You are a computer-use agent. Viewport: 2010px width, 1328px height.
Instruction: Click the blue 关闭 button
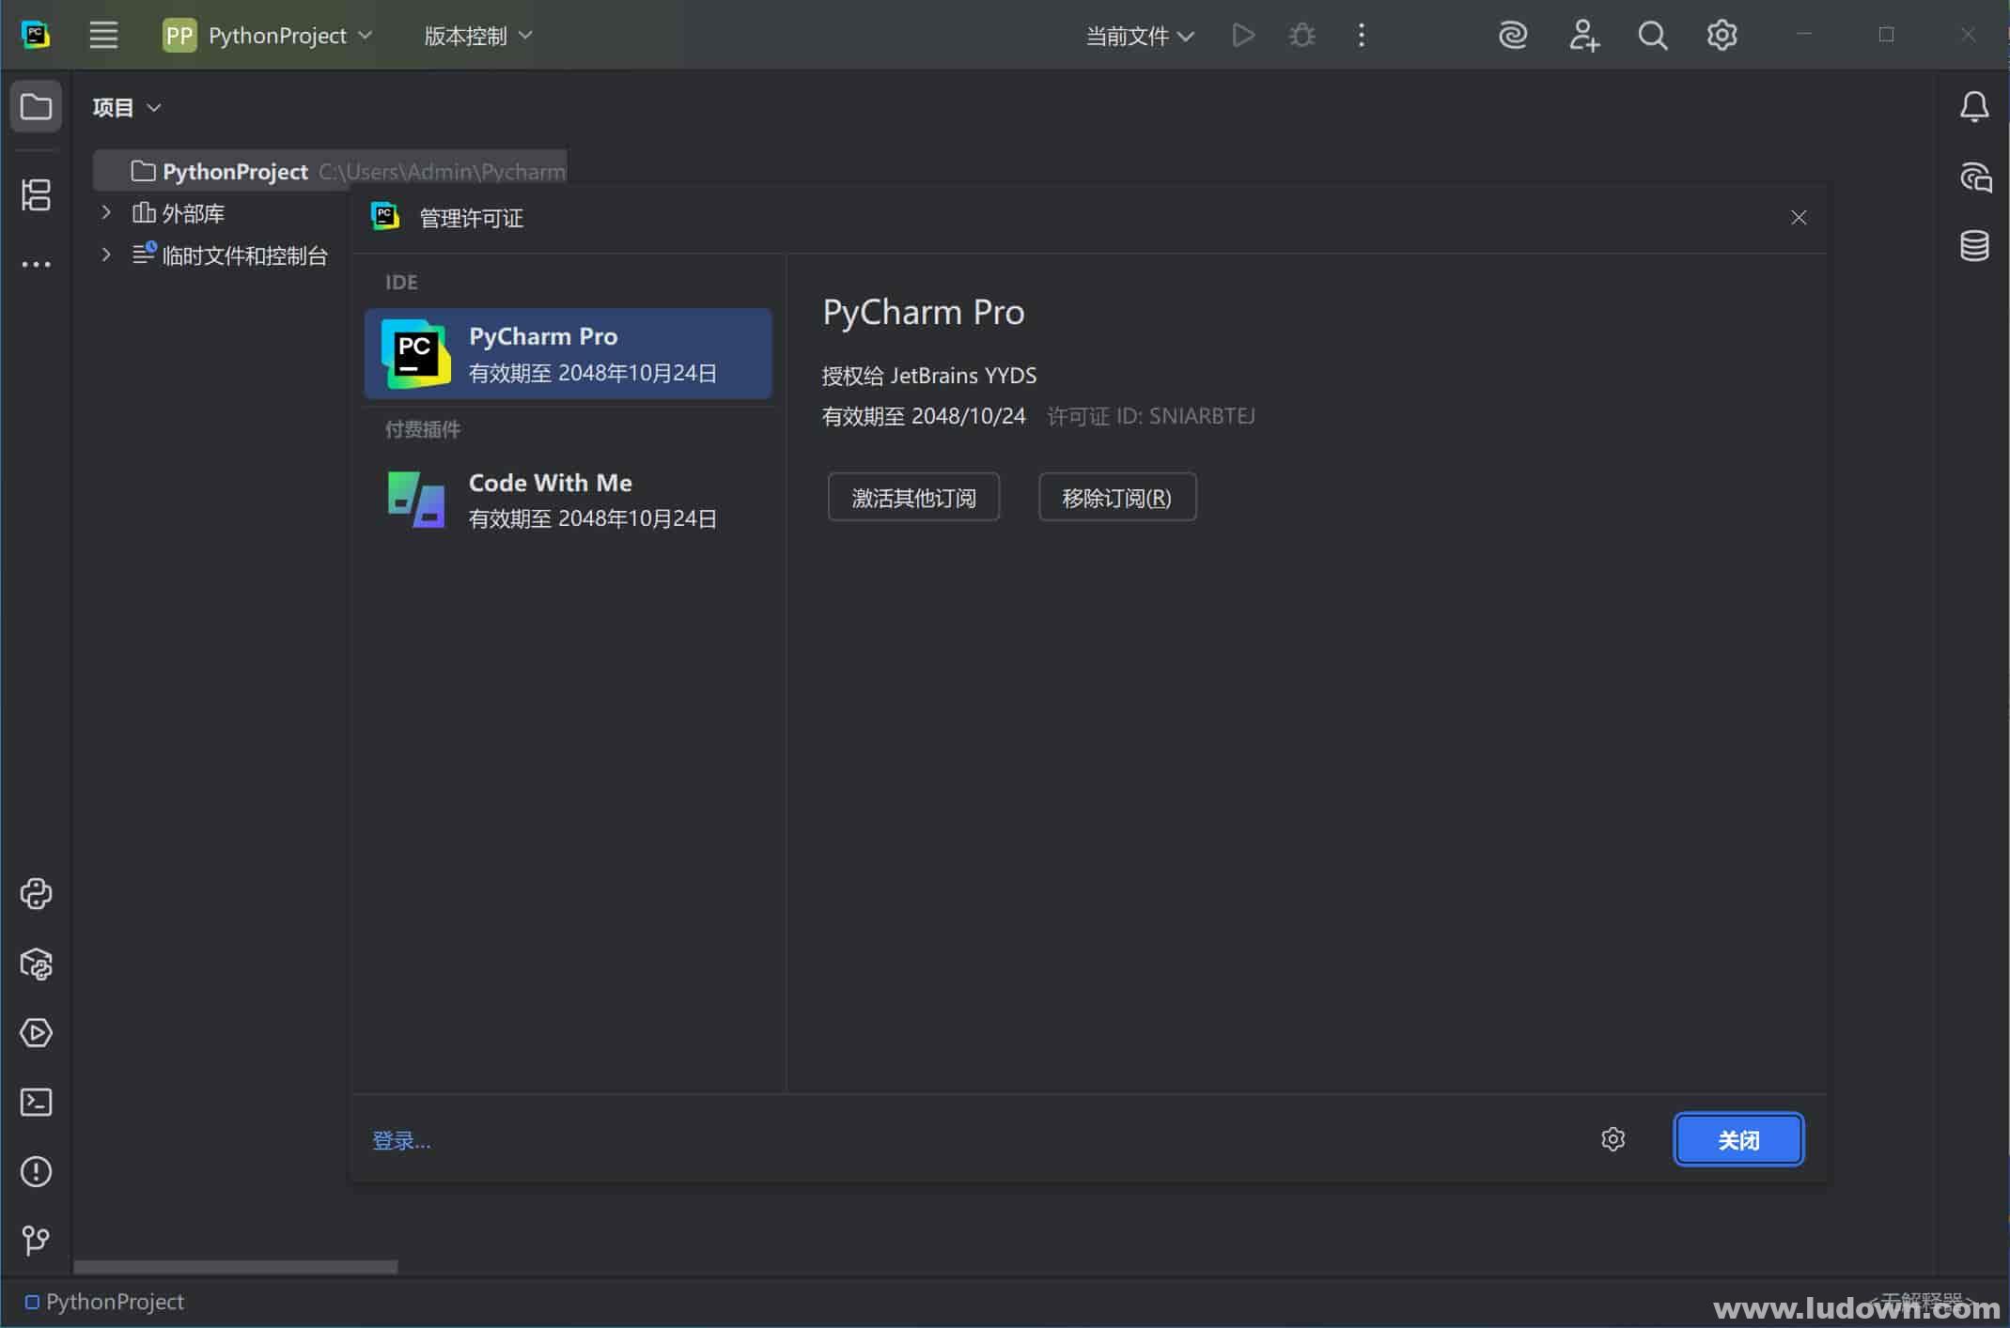tap(1738, 1139)
